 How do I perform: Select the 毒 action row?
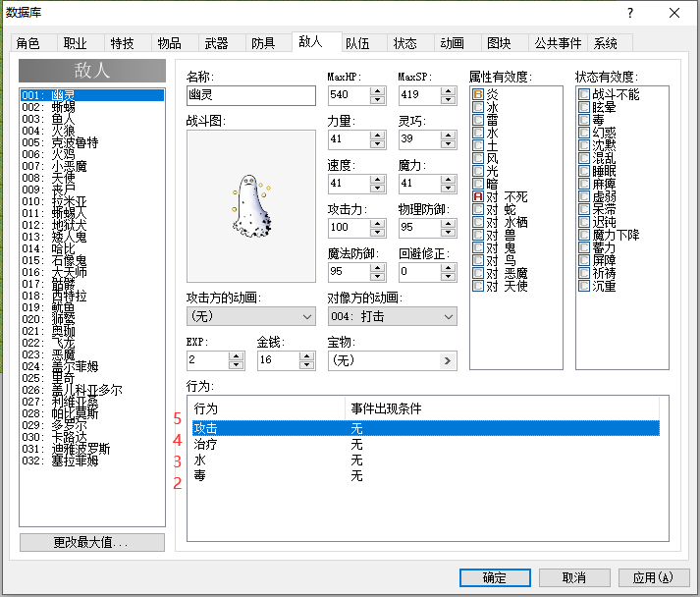click(x=426, y=475)
